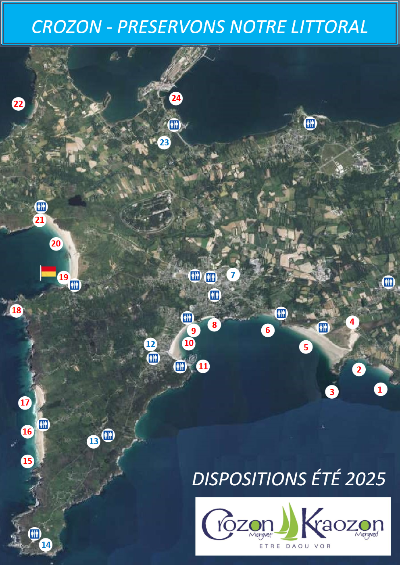The width and height of the screenshot is (400, 565).
Task: Click the restroom icon near marker 23
Action: (x=174, y=124)
